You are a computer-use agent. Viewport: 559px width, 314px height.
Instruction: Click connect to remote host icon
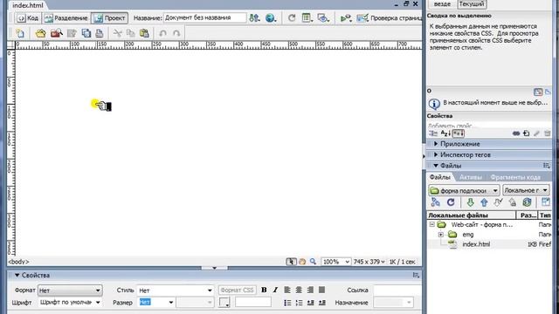point(435,202)
